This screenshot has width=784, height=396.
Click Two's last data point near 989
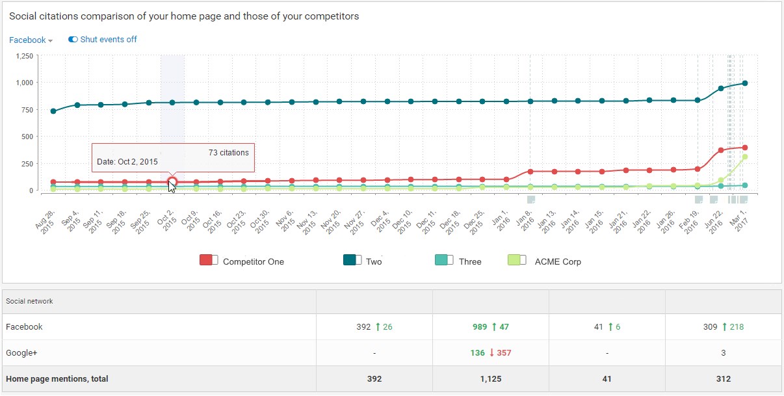[x=745, y=83]
